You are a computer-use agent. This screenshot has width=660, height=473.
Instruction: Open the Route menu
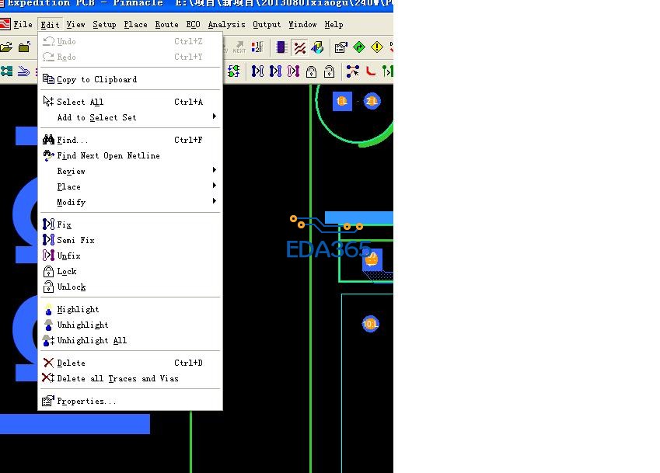pos(166,24)
